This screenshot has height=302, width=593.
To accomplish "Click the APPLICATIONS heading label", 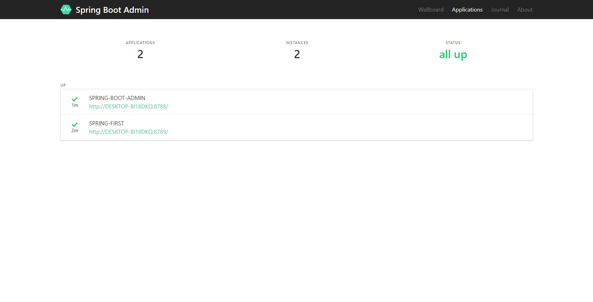I will [x=140, y=43].
